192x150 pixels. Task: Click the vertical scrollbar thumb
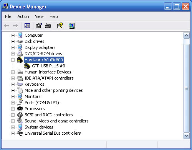pyautogui.click(x=186, y=88)
